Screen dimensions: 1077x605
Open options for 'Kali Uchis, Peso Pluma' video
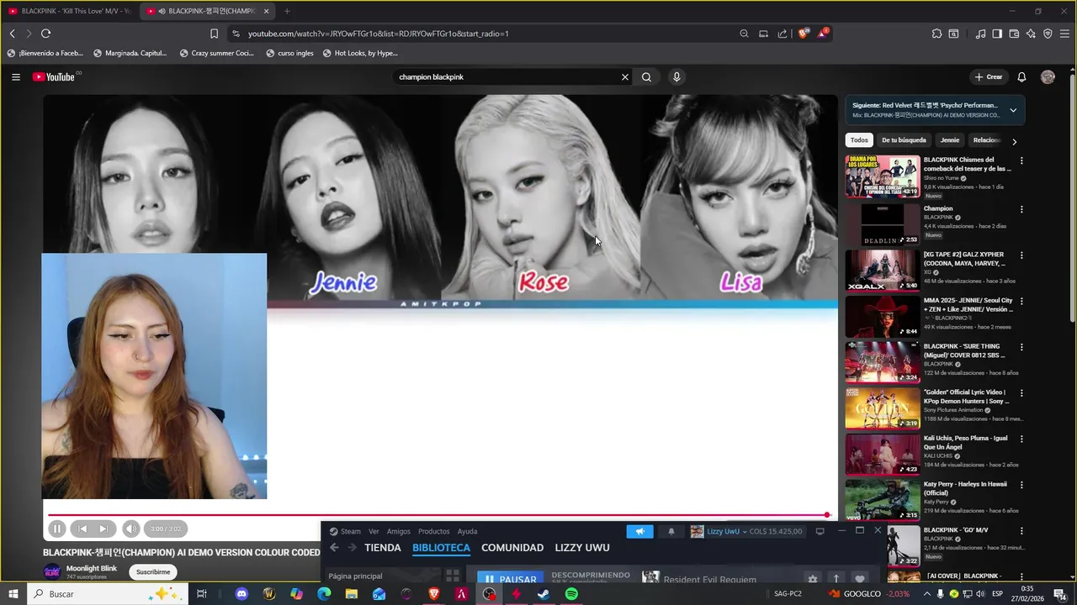[x=1021, y=439]
